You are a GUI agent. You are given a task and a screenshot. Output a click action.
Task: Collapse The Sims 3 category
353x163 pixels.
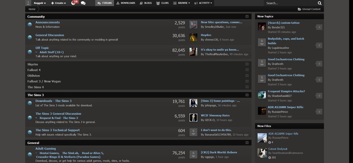tap(247, 95)
